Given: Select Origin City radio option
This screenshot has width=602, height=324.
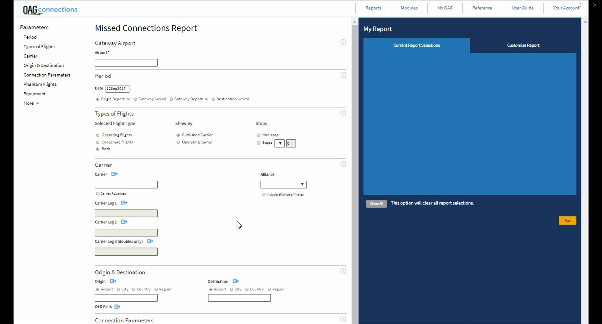Looking at the screenshot, I should tap(118, 289).
